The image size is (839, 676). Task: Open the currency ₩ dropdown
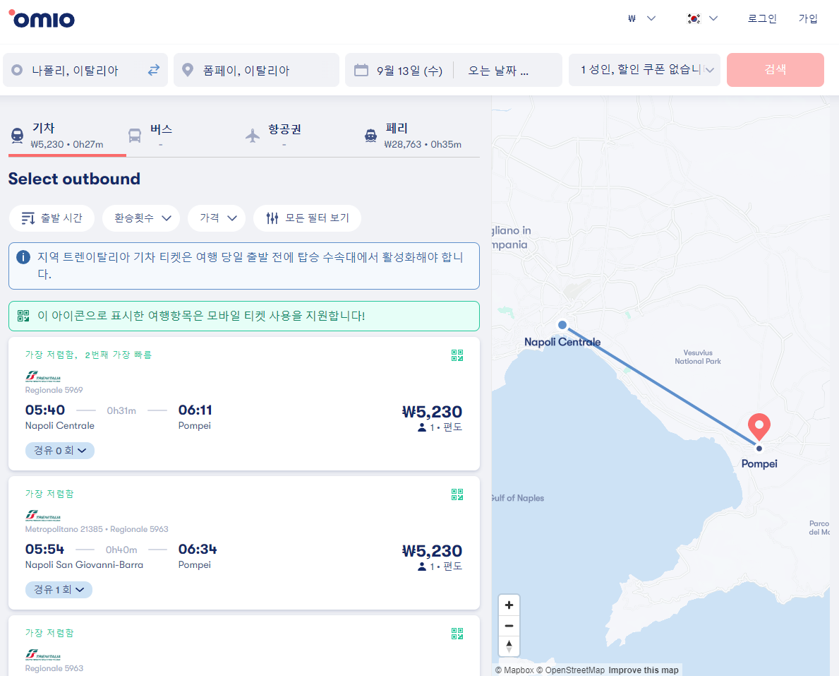(x=641, y=19)
